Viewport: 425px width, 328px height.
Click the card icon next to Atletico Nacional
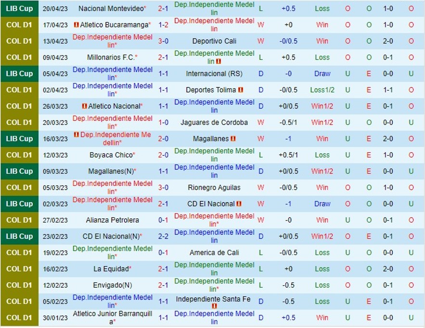(85, 105)
